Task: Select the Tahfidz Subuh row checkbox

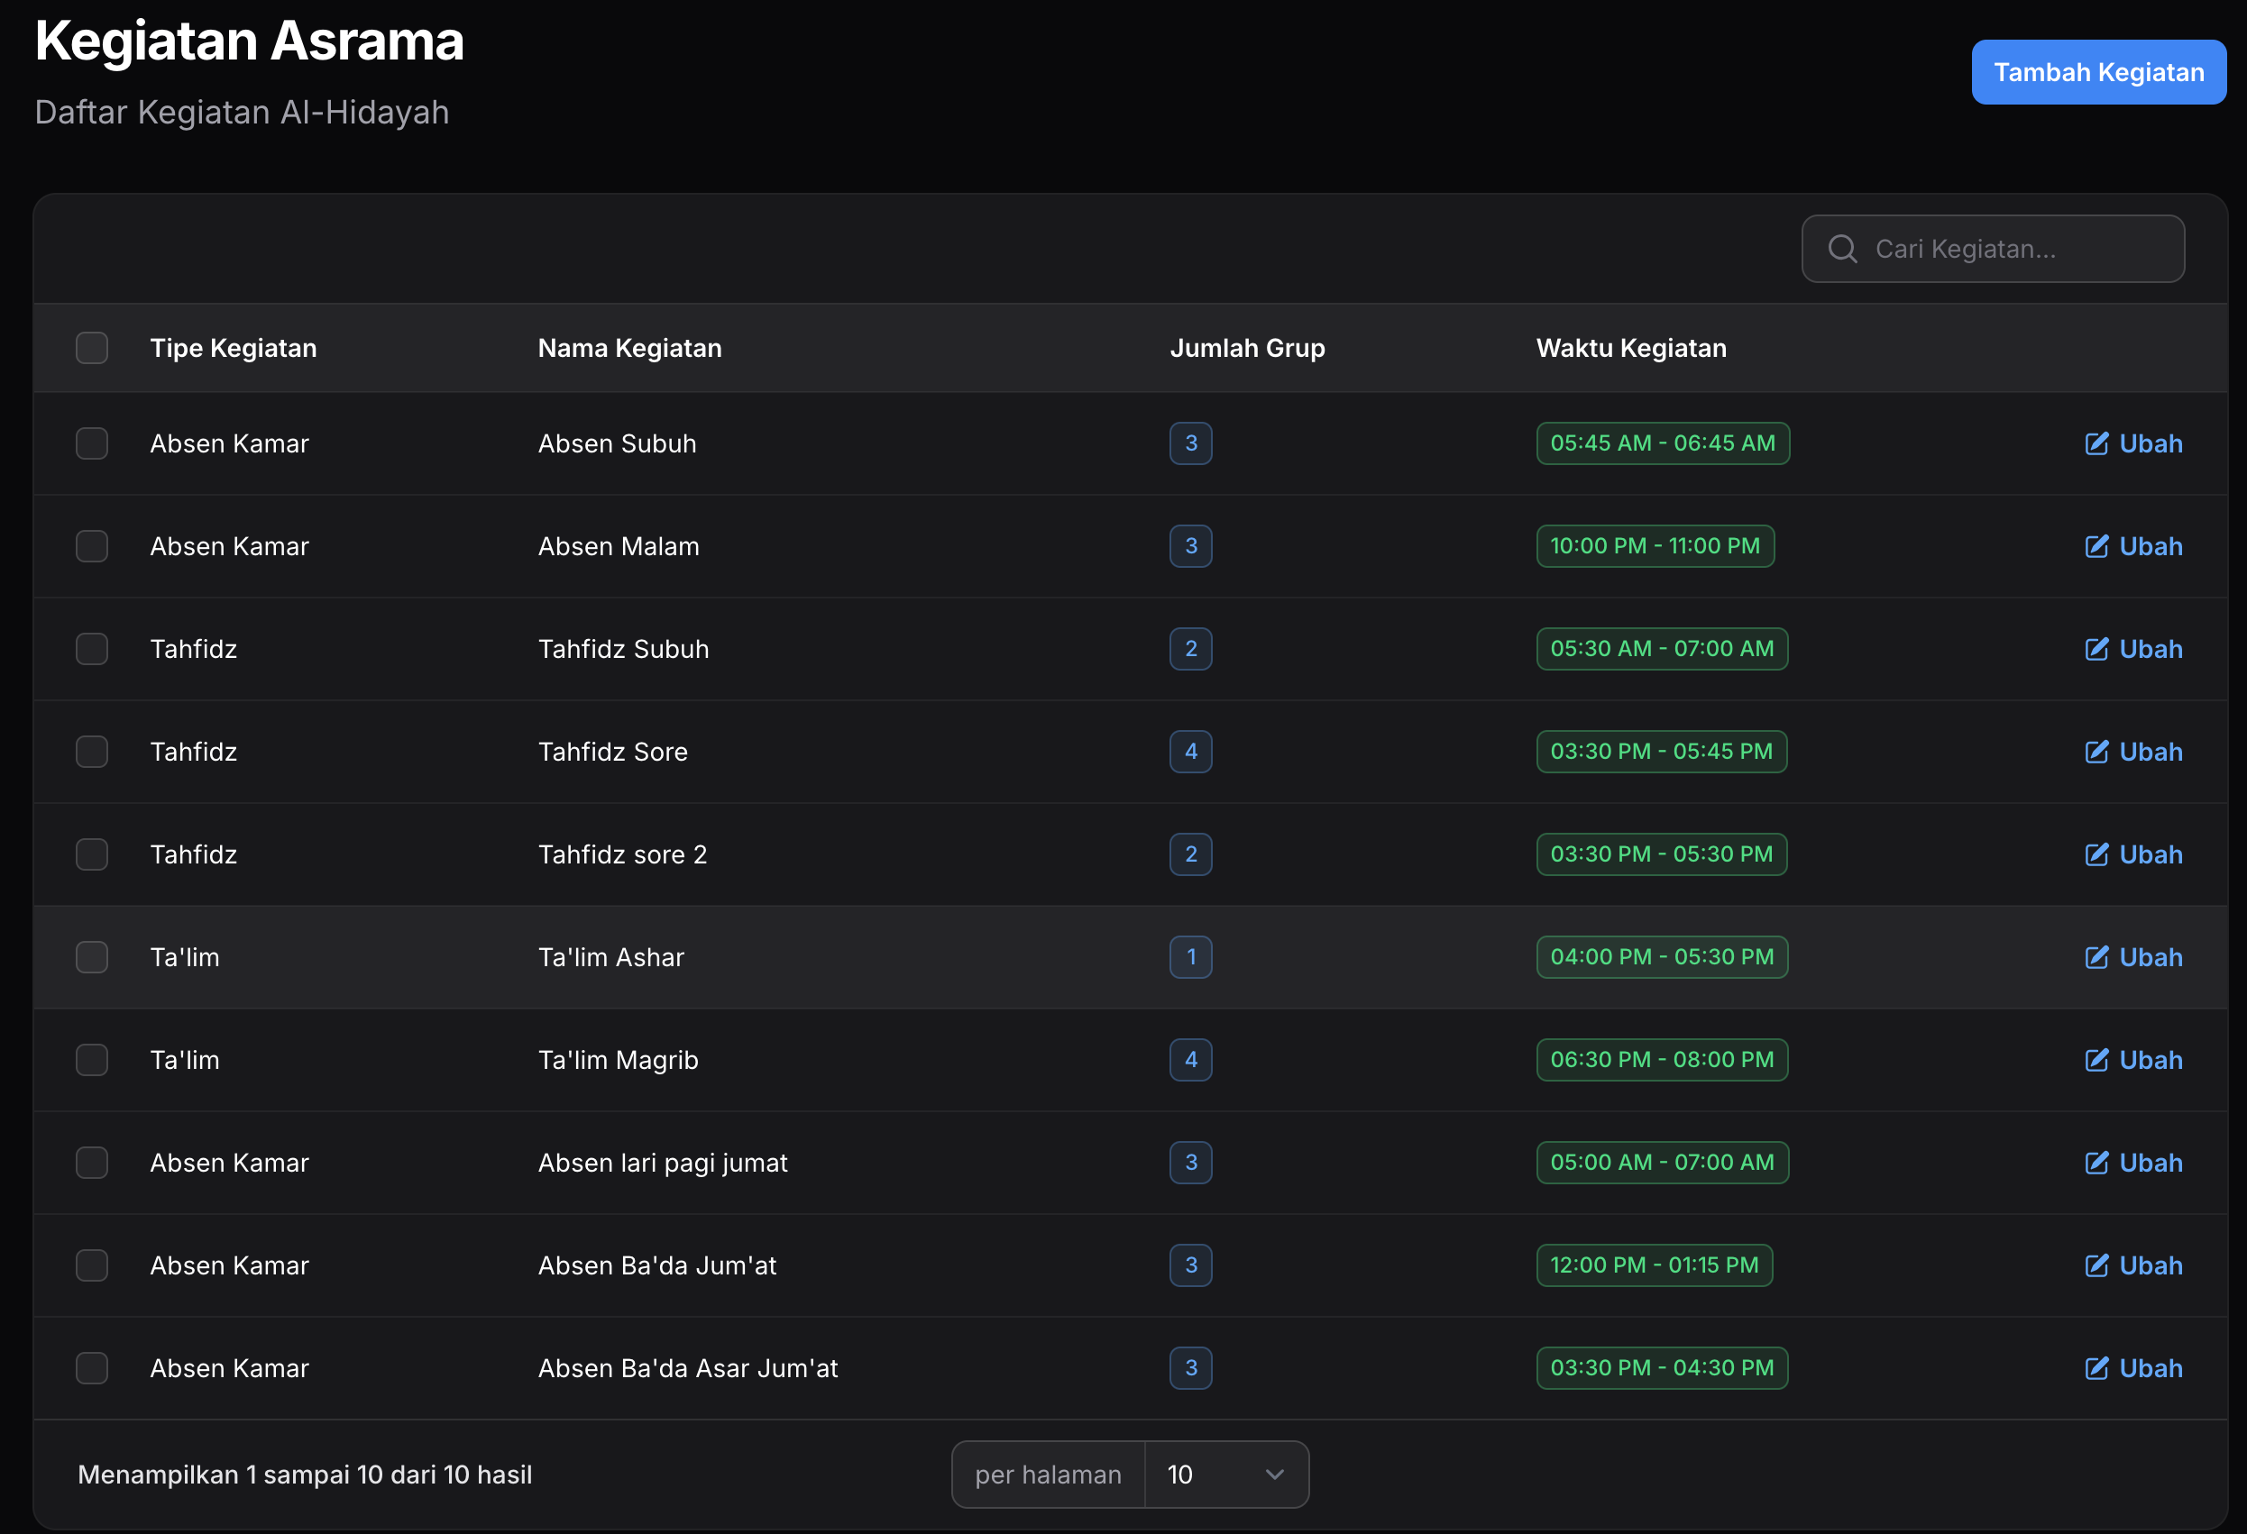Action: coord(92,649)
